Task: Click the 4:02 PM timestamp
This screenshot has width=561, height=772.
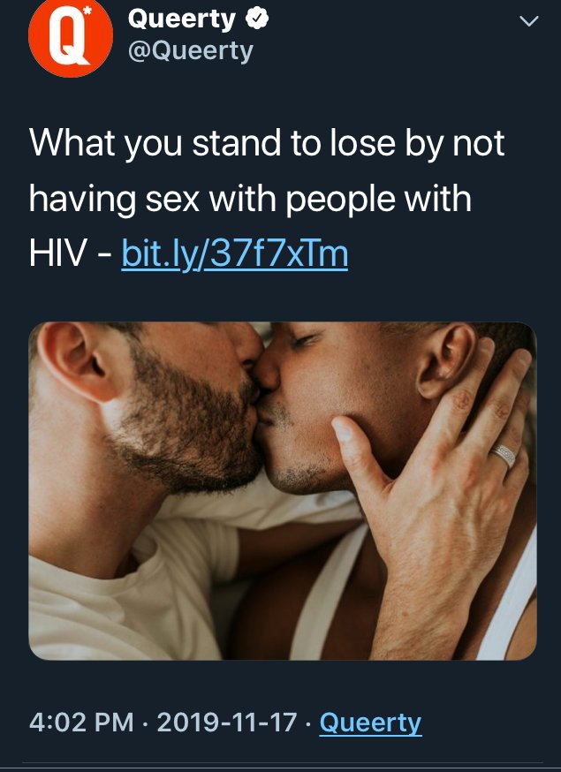Action: coord(81,723)
